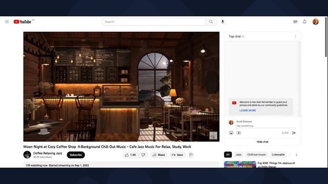Open the hamburger guide menu
Screen dimensions: 328x184
pyautogui.click(x=7, y=21)
